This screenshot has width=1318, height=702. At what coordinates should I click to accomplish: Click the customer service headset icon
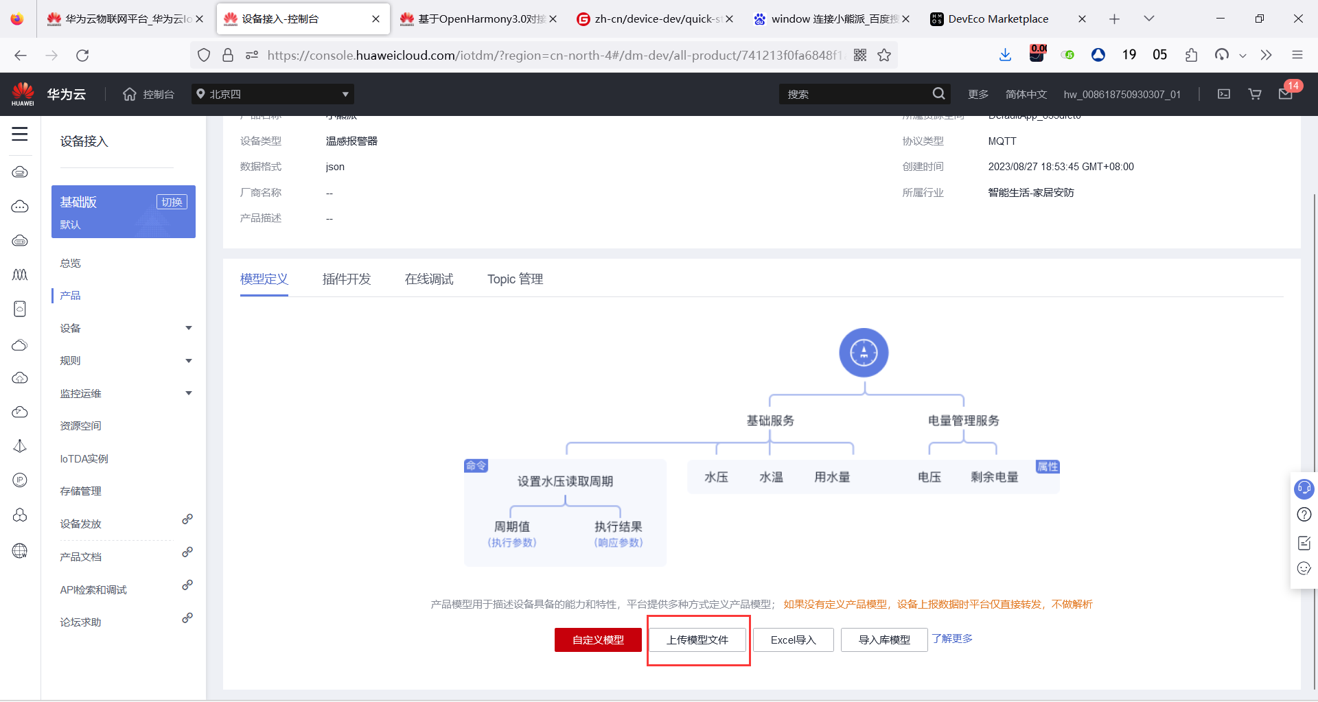click(x=1304, y=489)
